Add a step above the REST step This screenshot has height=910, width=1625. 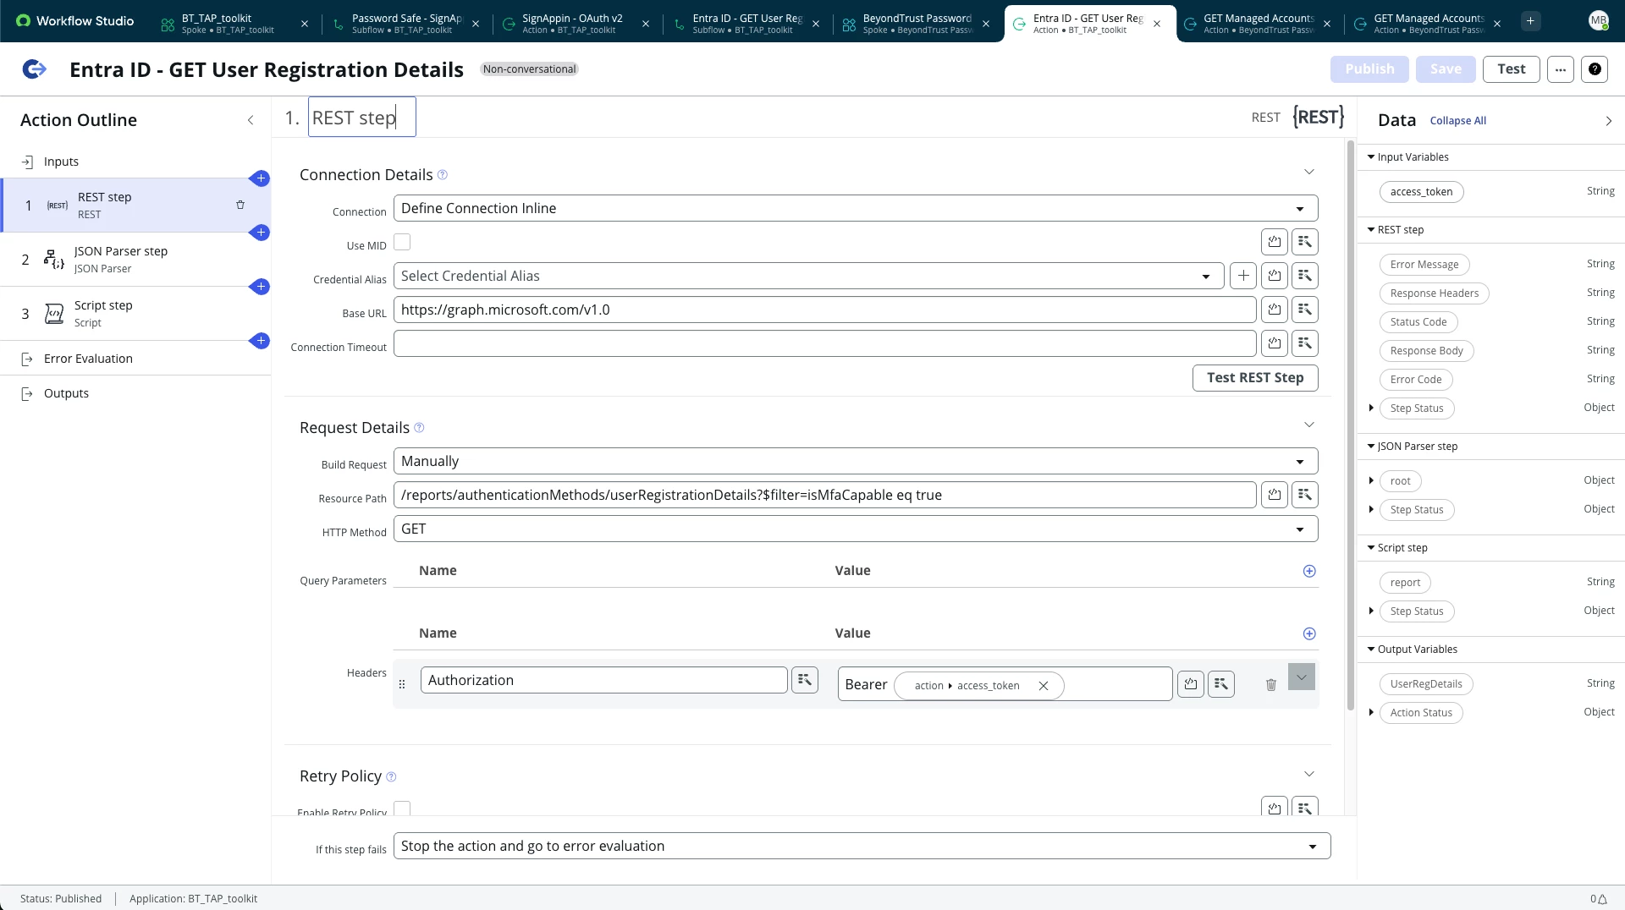pos(261,178)
